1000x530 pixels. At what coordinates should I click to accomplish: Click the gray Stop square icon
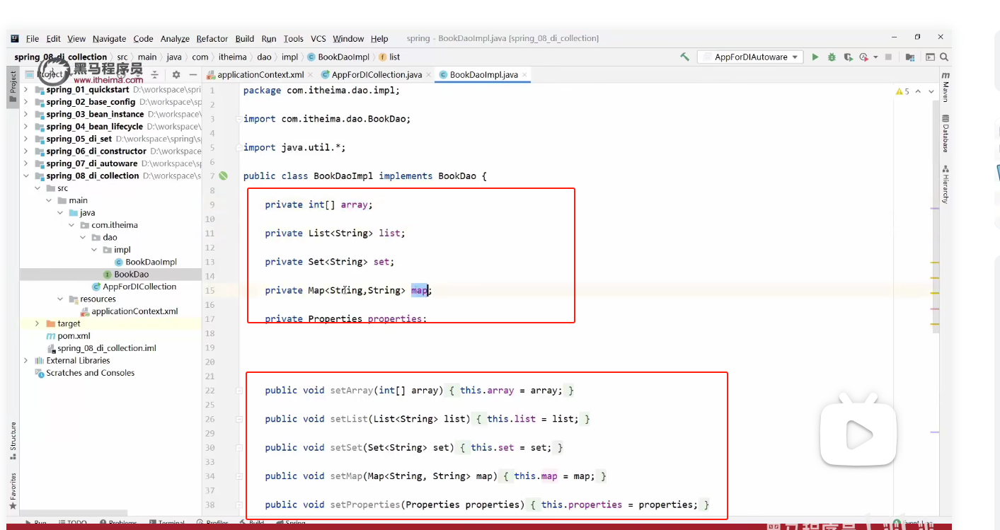[889, 57]
